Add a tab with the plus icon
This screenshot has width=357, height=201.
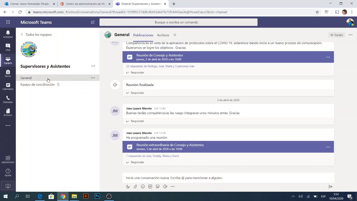(175, 35)
